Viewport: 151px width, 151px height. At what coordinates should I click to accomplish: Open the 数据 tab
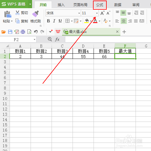point(118,5)
